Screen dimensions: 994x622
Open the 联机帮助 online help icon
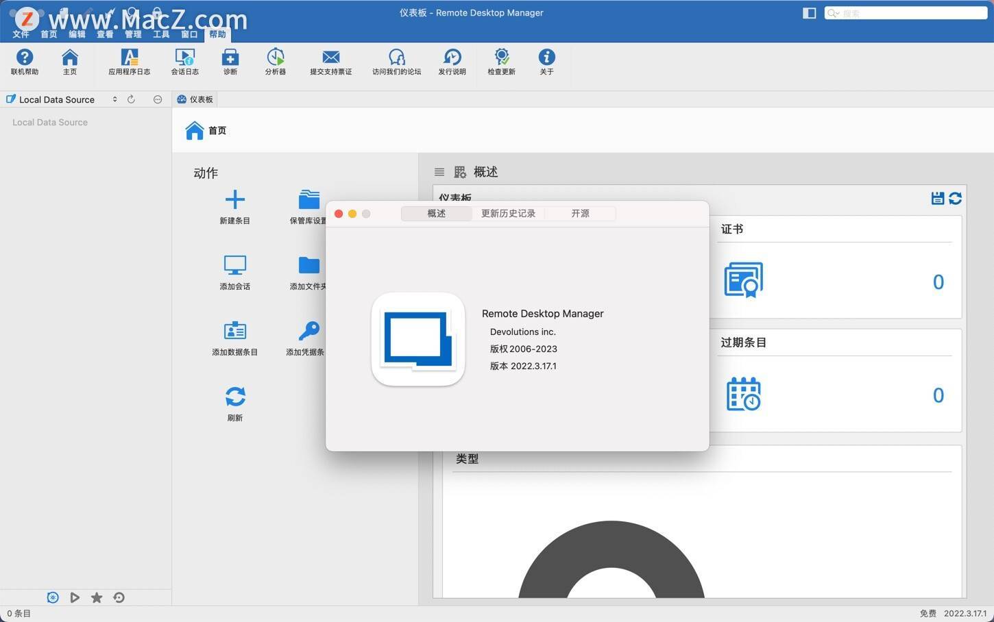tap(25, 58)
